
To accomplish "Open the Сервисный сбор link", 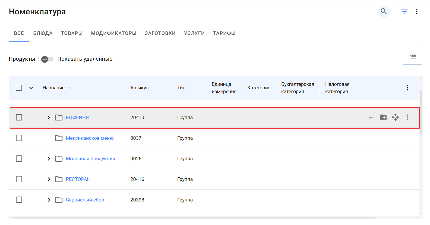I will [x=85, y=200].
